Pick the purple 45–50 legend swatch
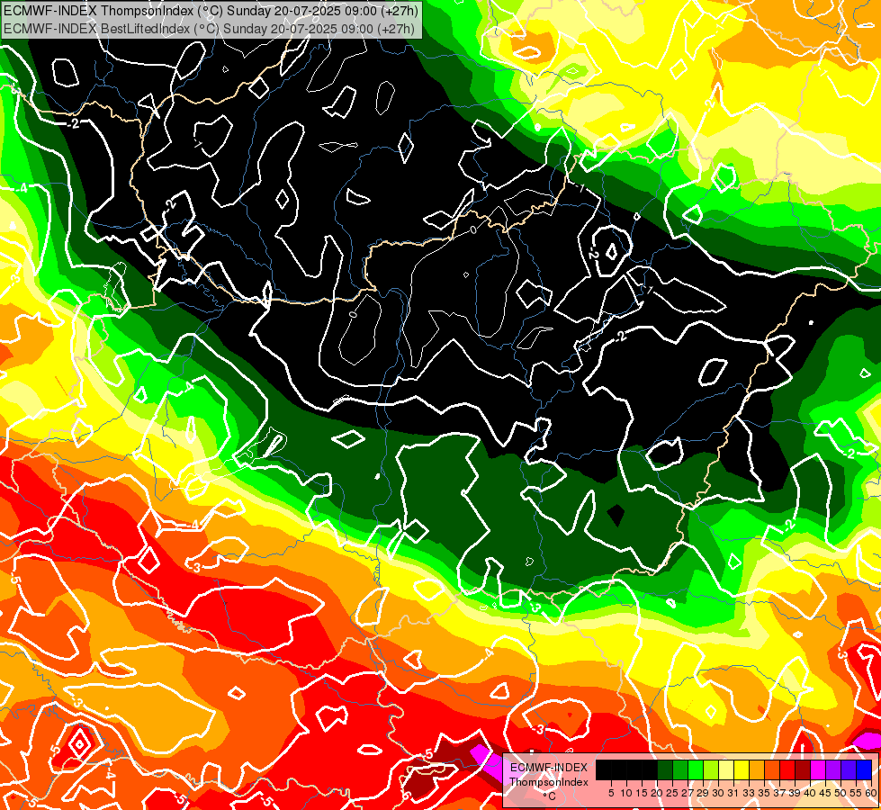881x810 pixels. [x=833, y=770]
